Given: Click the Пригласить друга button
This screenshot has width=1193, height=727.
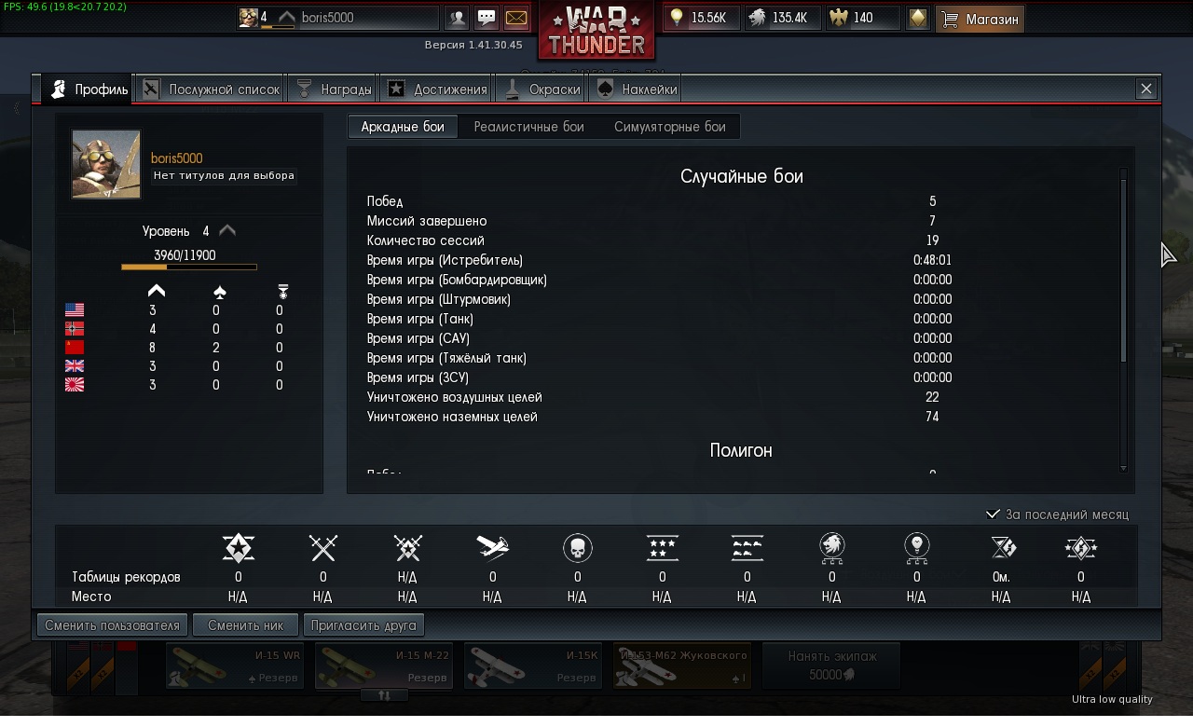Looking at the screenshot, I should tap(363, 625).
